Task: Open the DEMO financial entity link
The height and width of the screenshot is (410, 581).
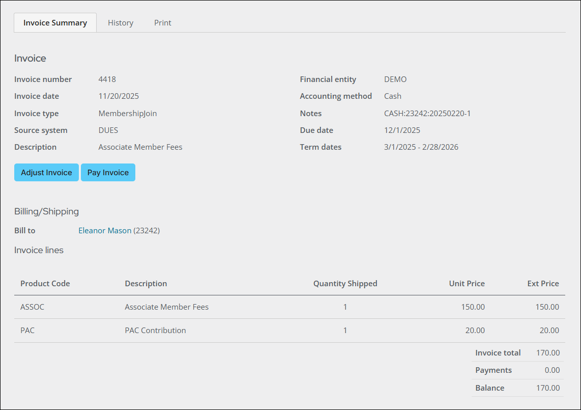Action: (395, 79)
